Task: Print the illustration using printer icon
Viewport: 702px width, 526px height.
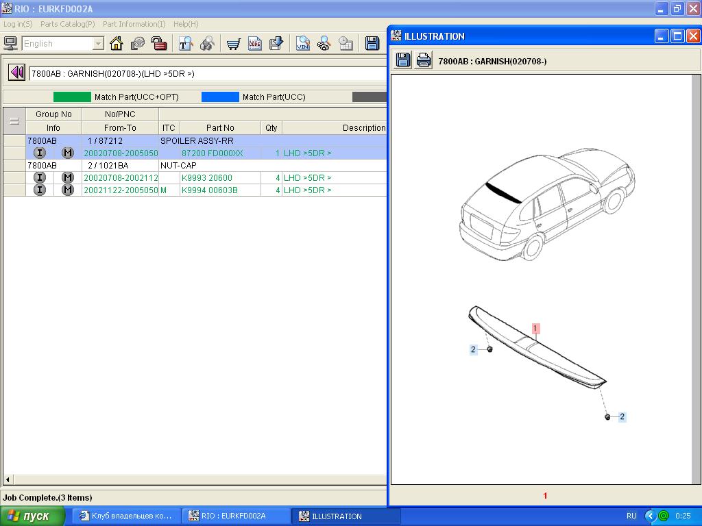Action: point(424,60)
